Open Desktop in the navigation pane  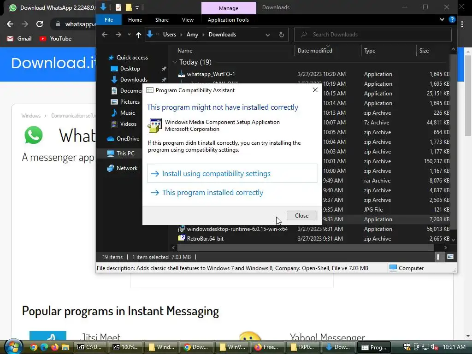130,69
